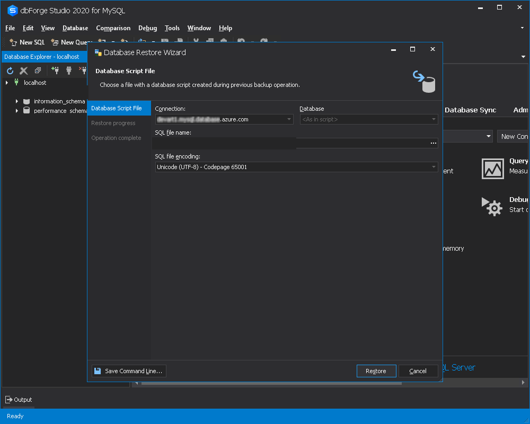Select localhost in Database Explorer

point(35,83)
